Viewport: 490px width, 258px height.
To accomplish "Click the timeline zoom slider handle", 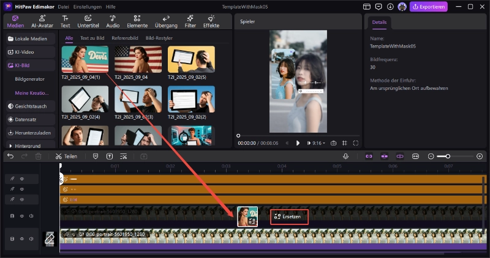I will coord(448,157).
